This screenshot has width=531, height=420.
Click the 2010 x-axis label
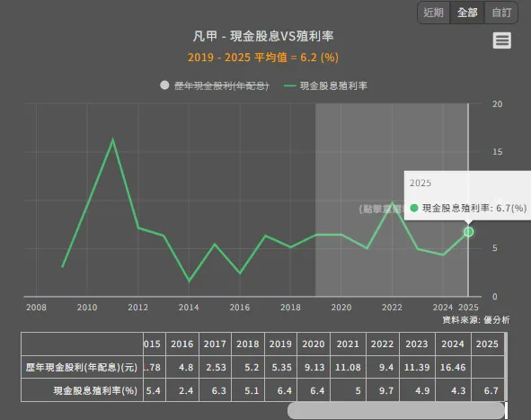(86, 307)
